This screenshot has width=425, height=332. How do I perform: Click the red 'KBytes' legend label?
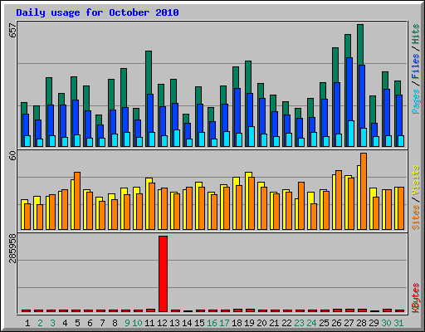[x=415, y=298]
